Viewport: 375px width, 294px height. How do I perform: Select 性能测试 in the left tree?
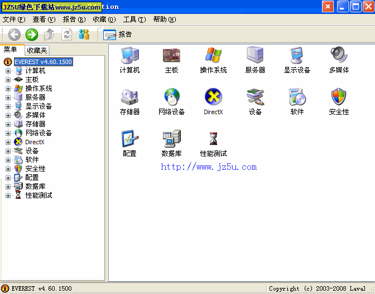click(x=39, y=195)
